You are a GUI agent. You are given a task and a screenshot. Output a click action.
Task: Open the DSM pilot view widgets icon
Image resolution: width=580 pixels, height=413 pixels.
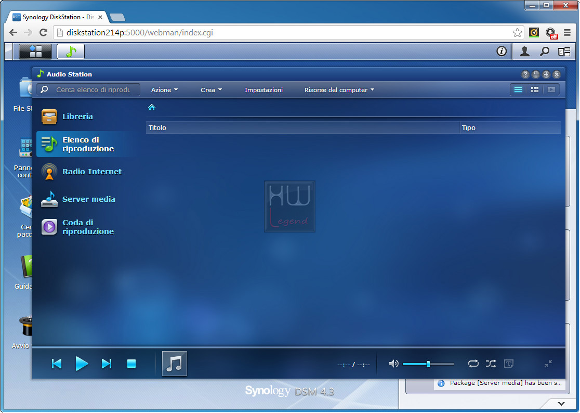pyautogui.click(x=564, y=52)
